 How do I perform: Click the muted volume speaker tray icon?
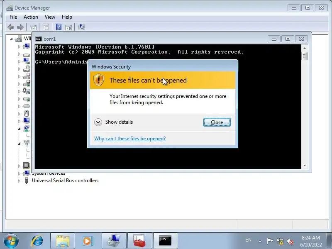pos(290,241)
